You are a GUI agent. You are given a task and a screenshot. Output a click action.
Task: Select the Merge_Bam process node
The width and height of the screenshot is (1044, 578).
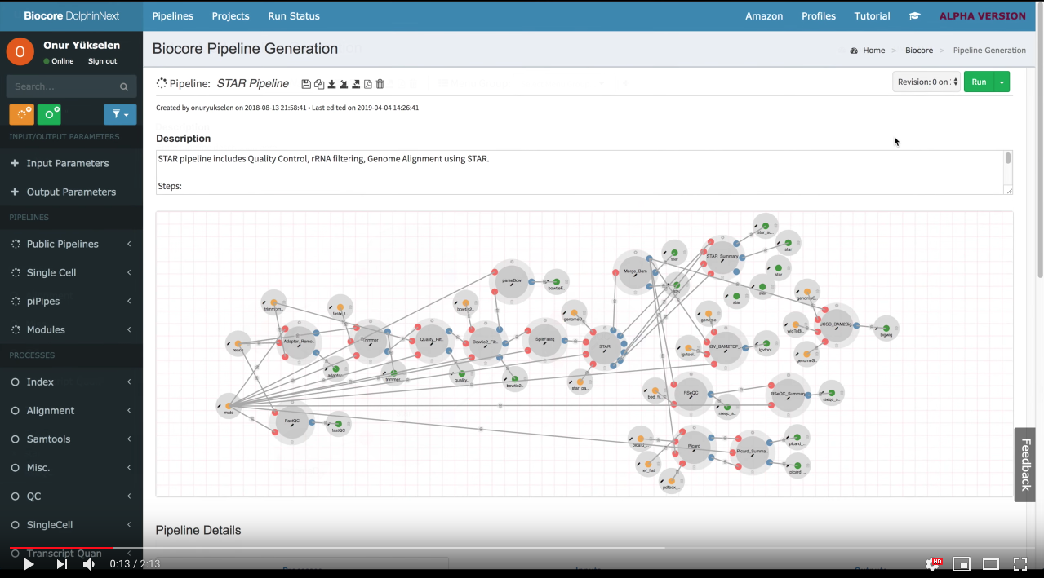point(635,271)
